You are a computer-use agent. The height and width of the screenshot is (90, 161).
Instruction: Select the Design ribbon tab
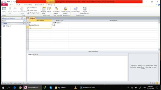pyautogui.click(x=50, y=5)
